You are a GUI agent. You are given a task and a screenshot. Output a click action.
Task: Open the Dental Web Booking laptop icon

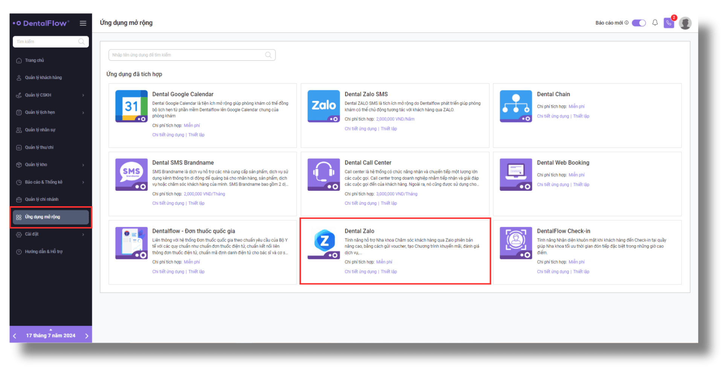point(516,175)
